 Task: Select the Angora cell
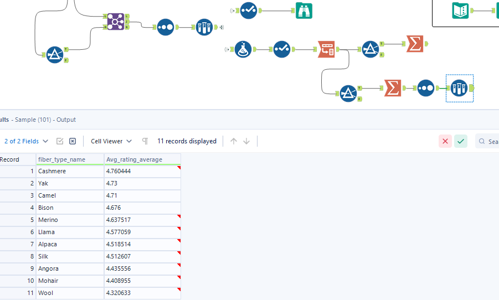point(70,268)
